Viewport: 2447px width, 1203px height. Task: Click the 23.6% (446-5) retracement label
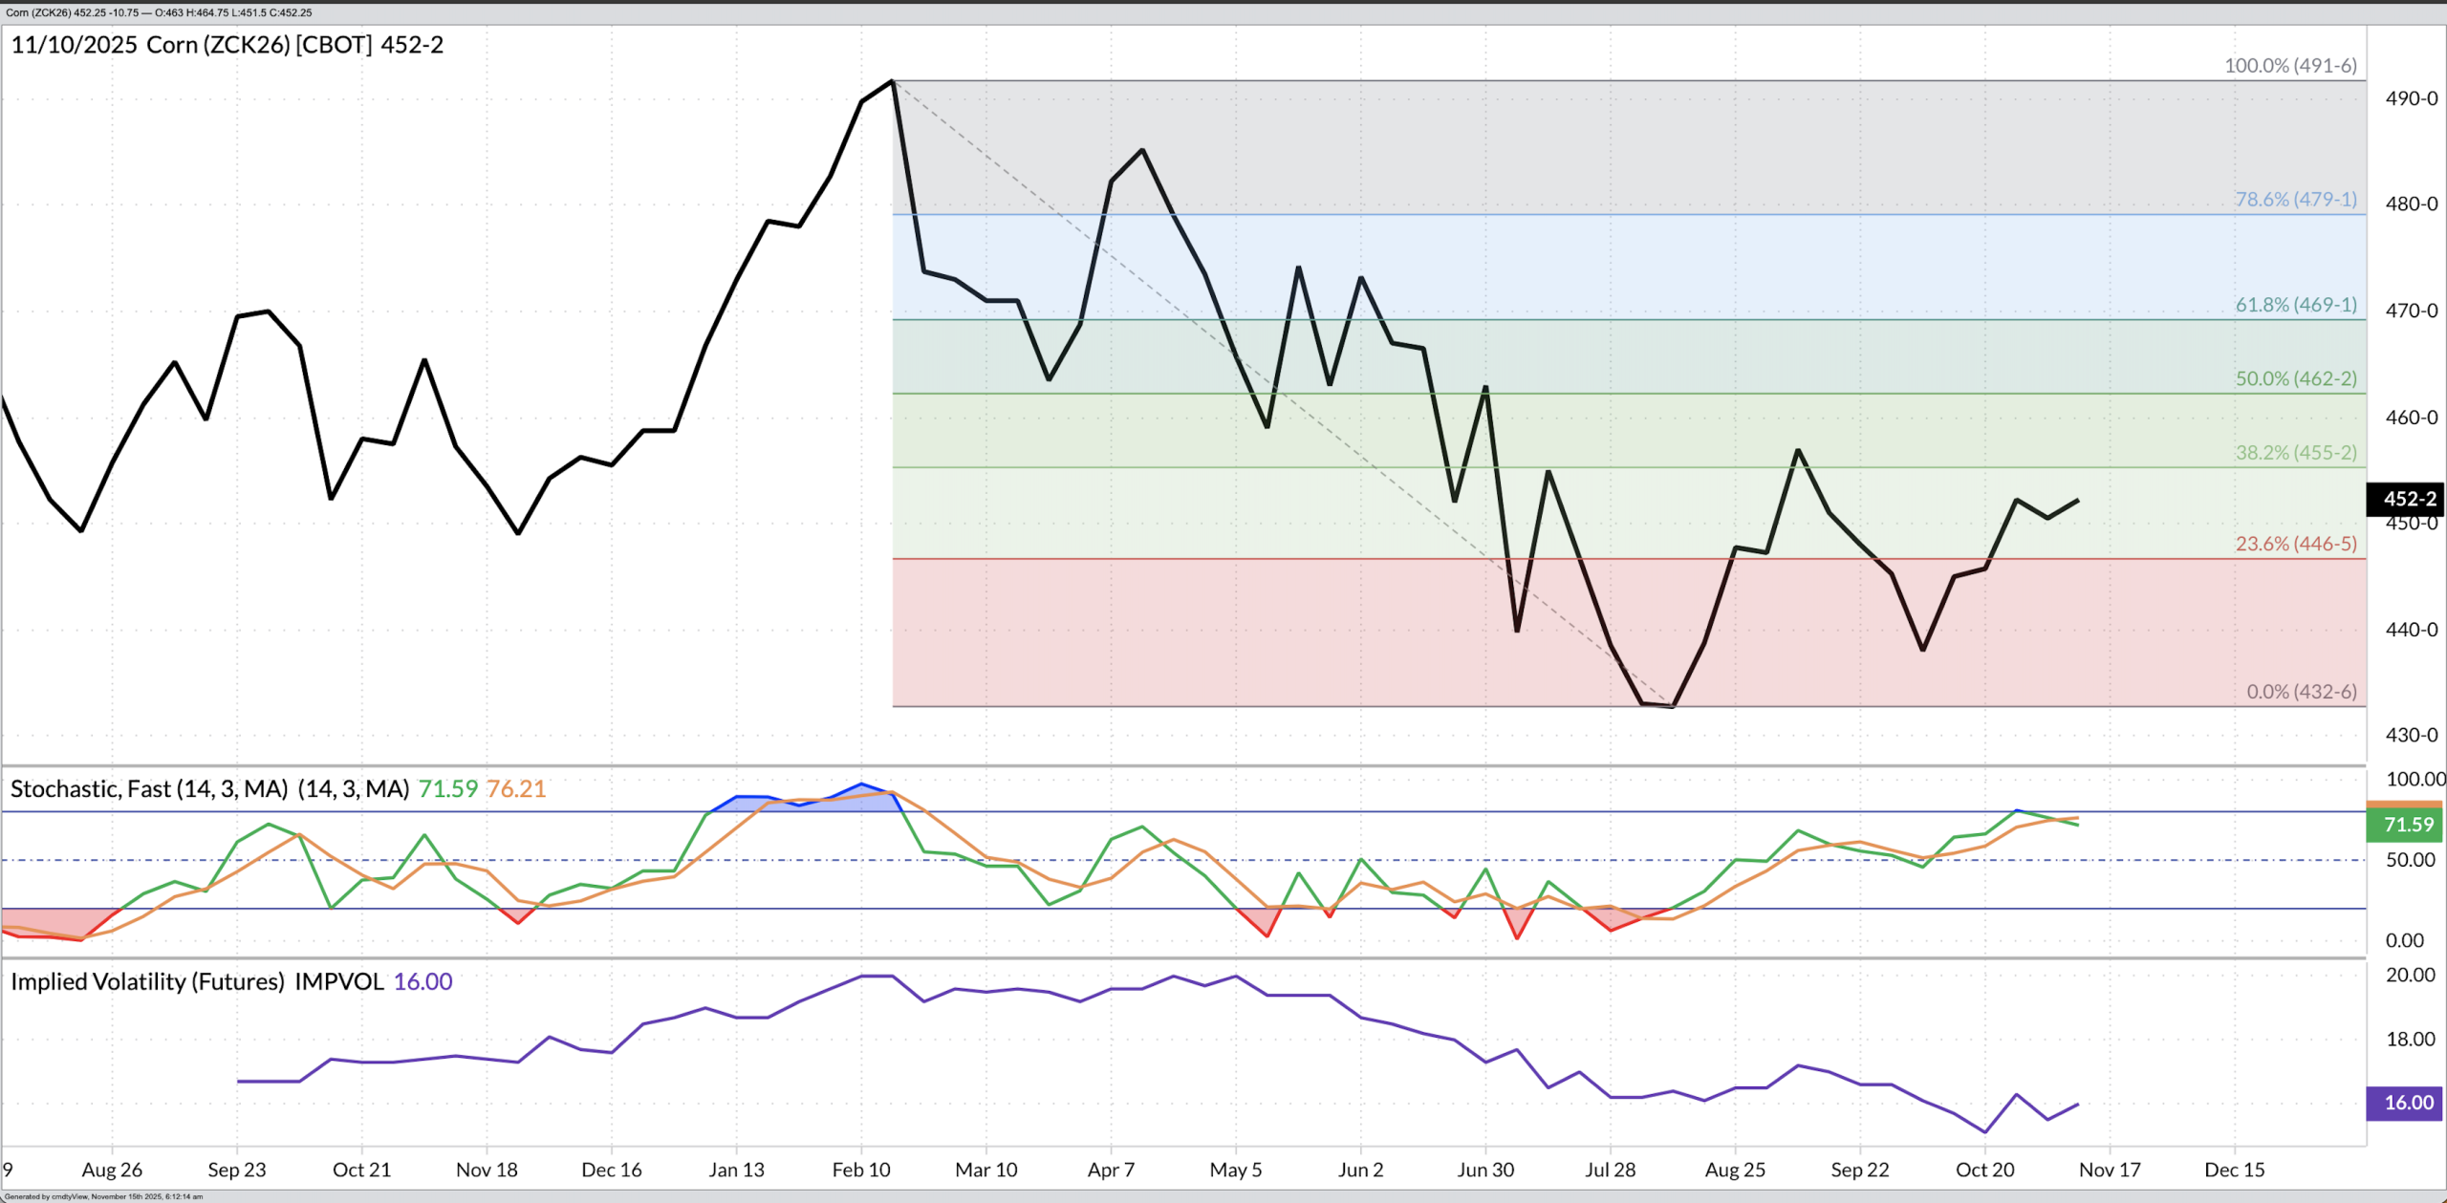tap(2295, 544)
